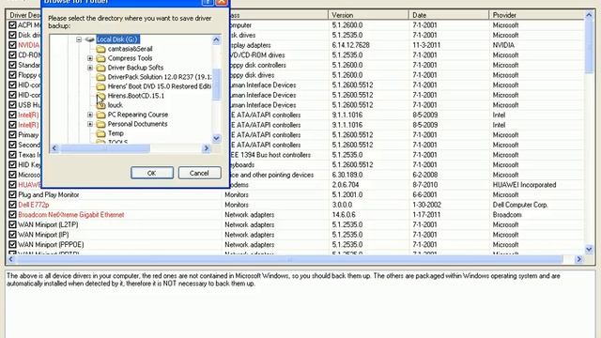The height and width of the screenshot is (338, 601).
Task: Select the Personal Documents folder icon
Action: point(100,124)
